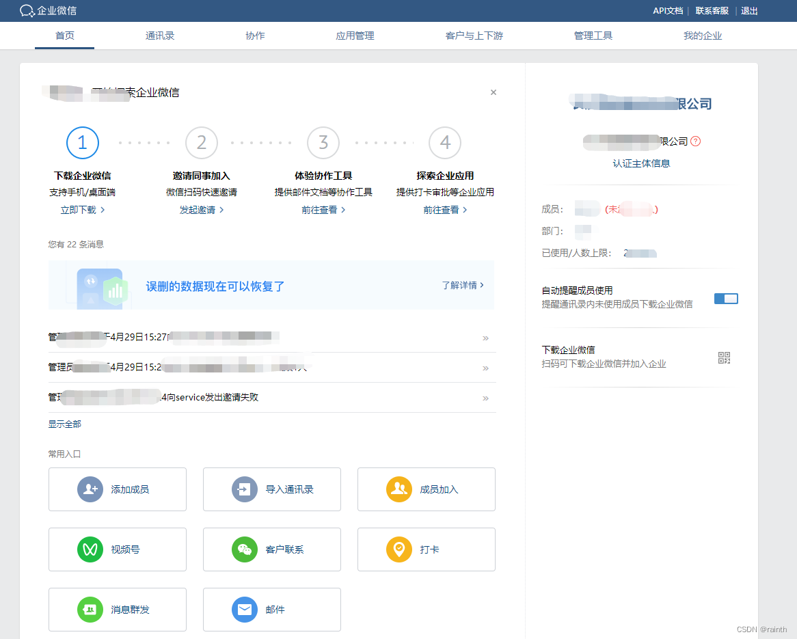Open the 认证主体信息 link
The width and height of the screenshot is (797, 639).
[641, 163]
